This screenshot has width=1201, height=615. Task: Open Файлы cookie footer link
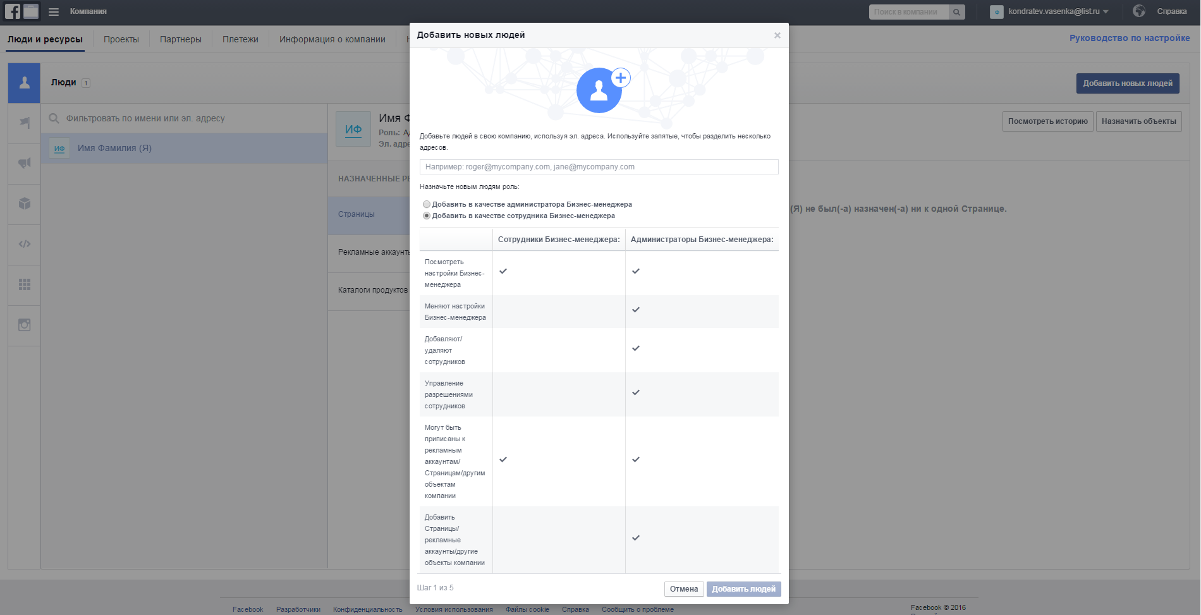pyautogui.click(x=527, y=609)
